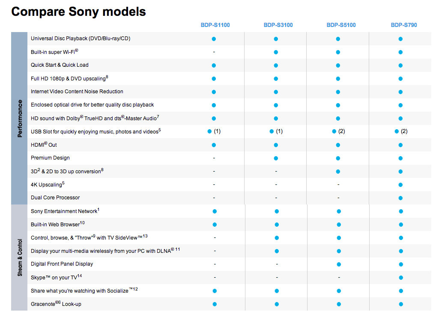439x320 pixels.
Task: Click the Gracenote Look-up dot for BDP-S5100
Action: (x=339, y=304)
